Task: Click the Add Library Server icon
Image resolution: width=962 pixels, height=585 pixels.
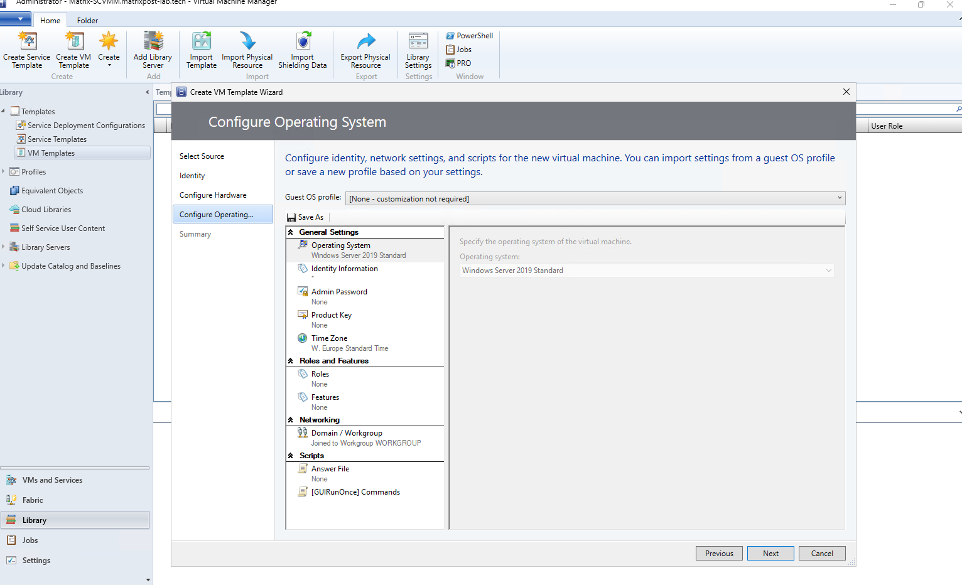Action: click(x=153, y=50)
